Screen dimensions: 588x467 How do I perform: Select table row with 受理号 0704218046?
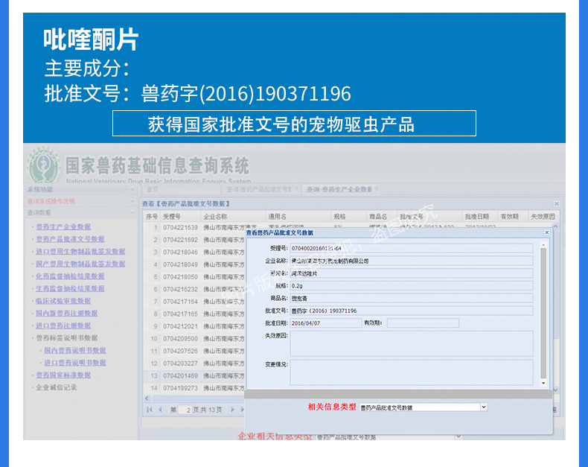pyautogui.click(x=194, y=252)
